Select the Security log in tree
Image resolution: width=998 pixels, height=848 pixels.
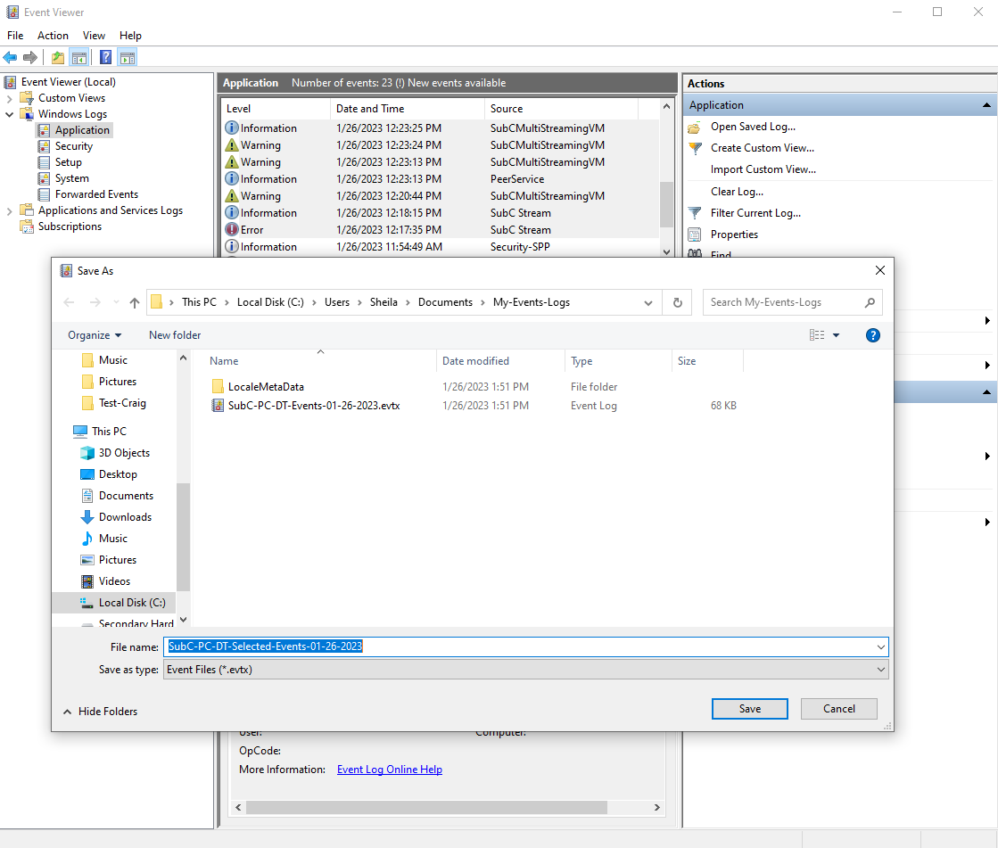73,146
